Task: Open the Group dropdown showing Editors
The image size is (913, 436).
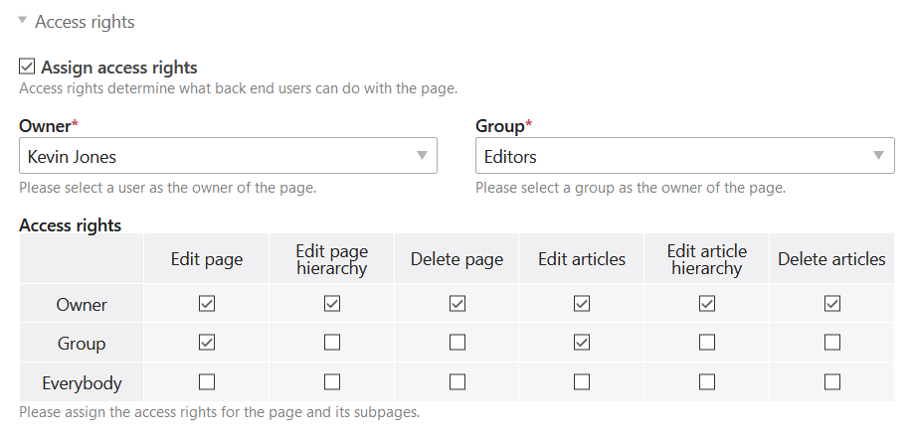Action: click(x=684, y=156)
